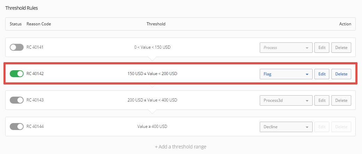Select the 150 USD ≤ Value < 200 USD text
Screen dimensions: 362x154
click(x=152, y=74)
